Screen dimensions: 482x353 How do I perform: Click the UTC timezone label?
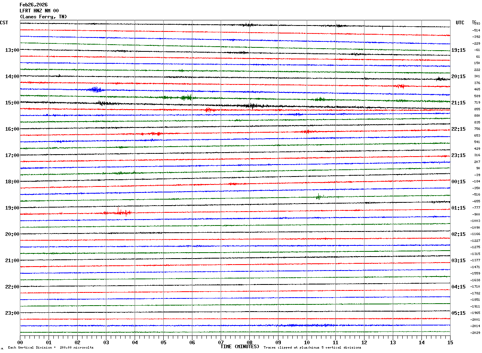click(460, 23)
